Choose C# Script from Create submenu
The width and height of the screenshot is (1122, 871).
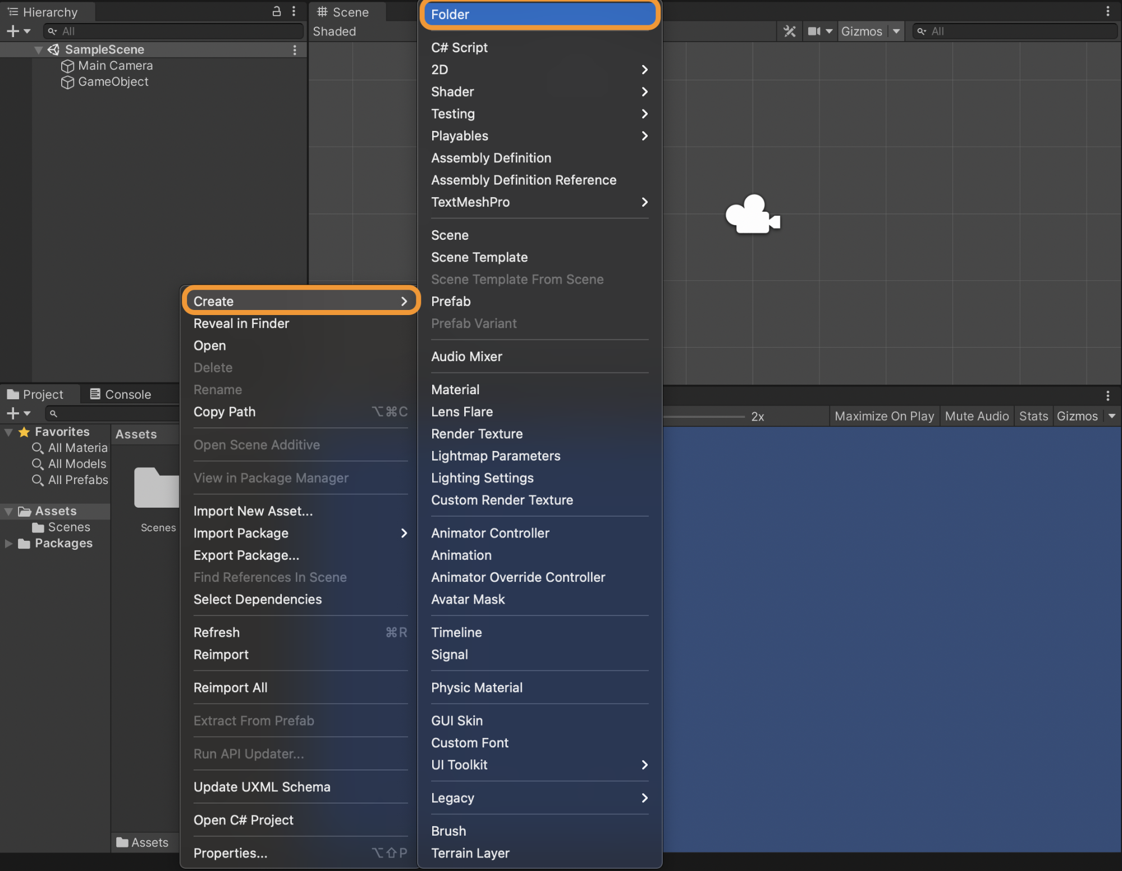coord(459,48)
